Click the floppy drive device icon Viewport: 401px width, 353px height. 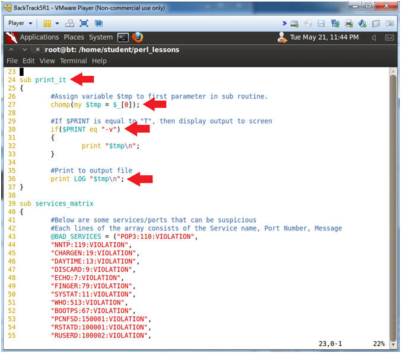321,24
